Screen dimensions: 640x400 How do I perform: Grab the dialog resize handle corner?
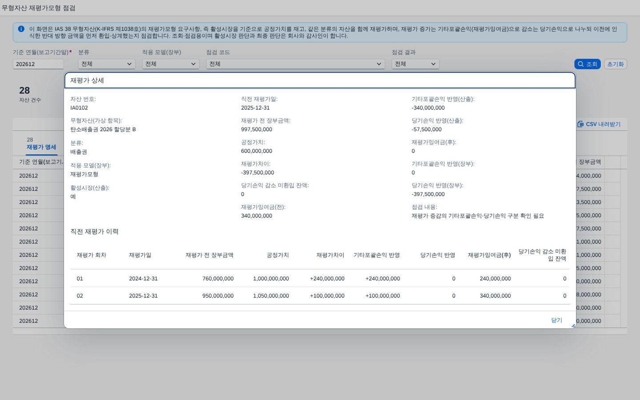point(573,326)
